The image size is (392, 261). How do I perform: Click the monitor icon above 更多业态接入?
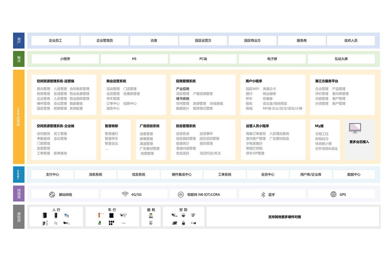point(355,128)
